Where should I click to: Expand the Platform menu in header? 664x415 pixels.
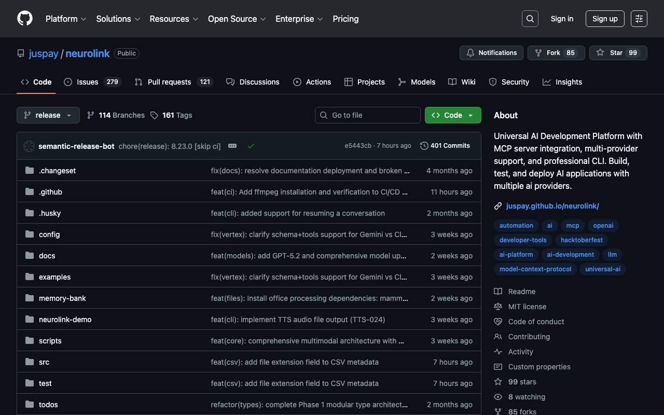65,19
